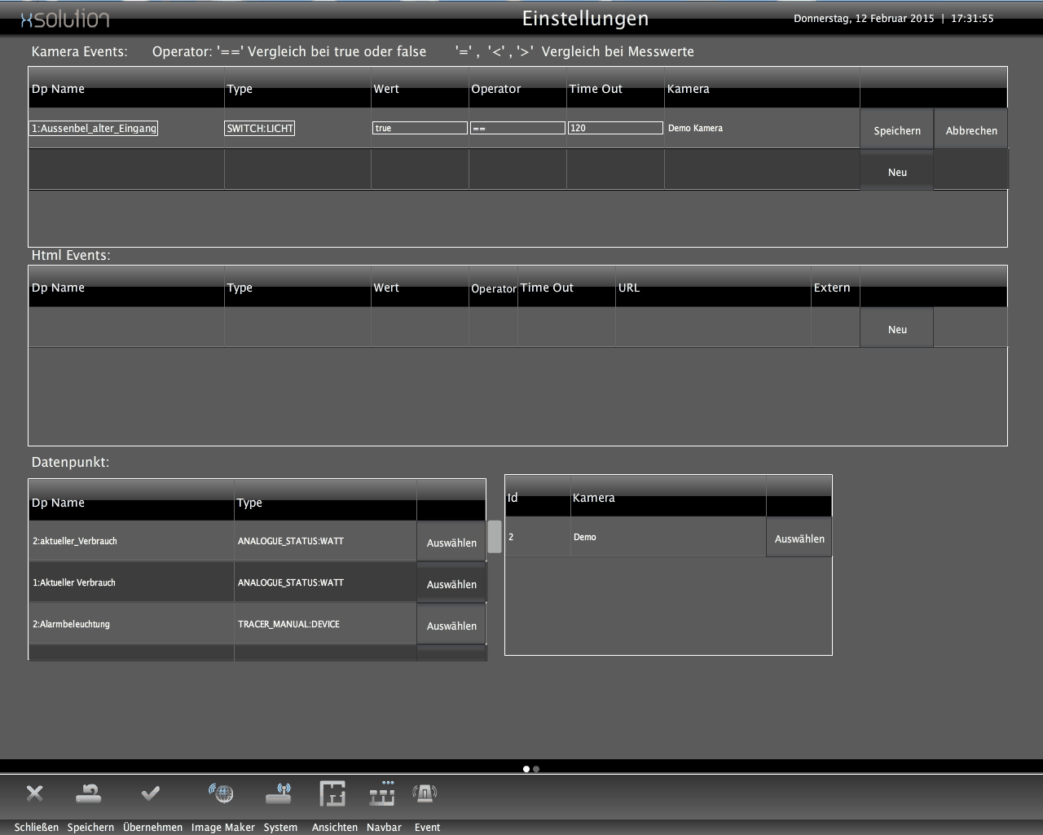Click the Operator input field containing ==
The image size is (1043, 835).
(517, 128)
